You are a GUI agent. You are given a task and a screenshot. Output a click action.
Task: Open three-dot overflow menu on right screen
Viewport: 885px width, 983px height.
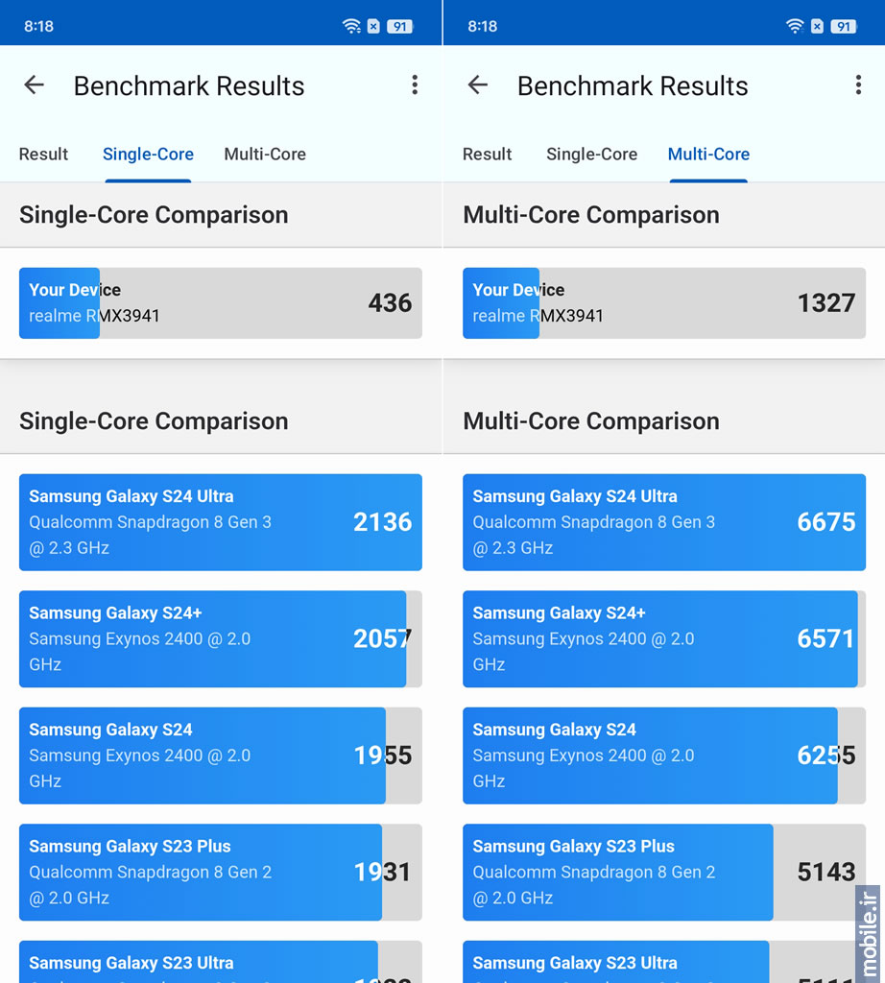coord(859,84)
